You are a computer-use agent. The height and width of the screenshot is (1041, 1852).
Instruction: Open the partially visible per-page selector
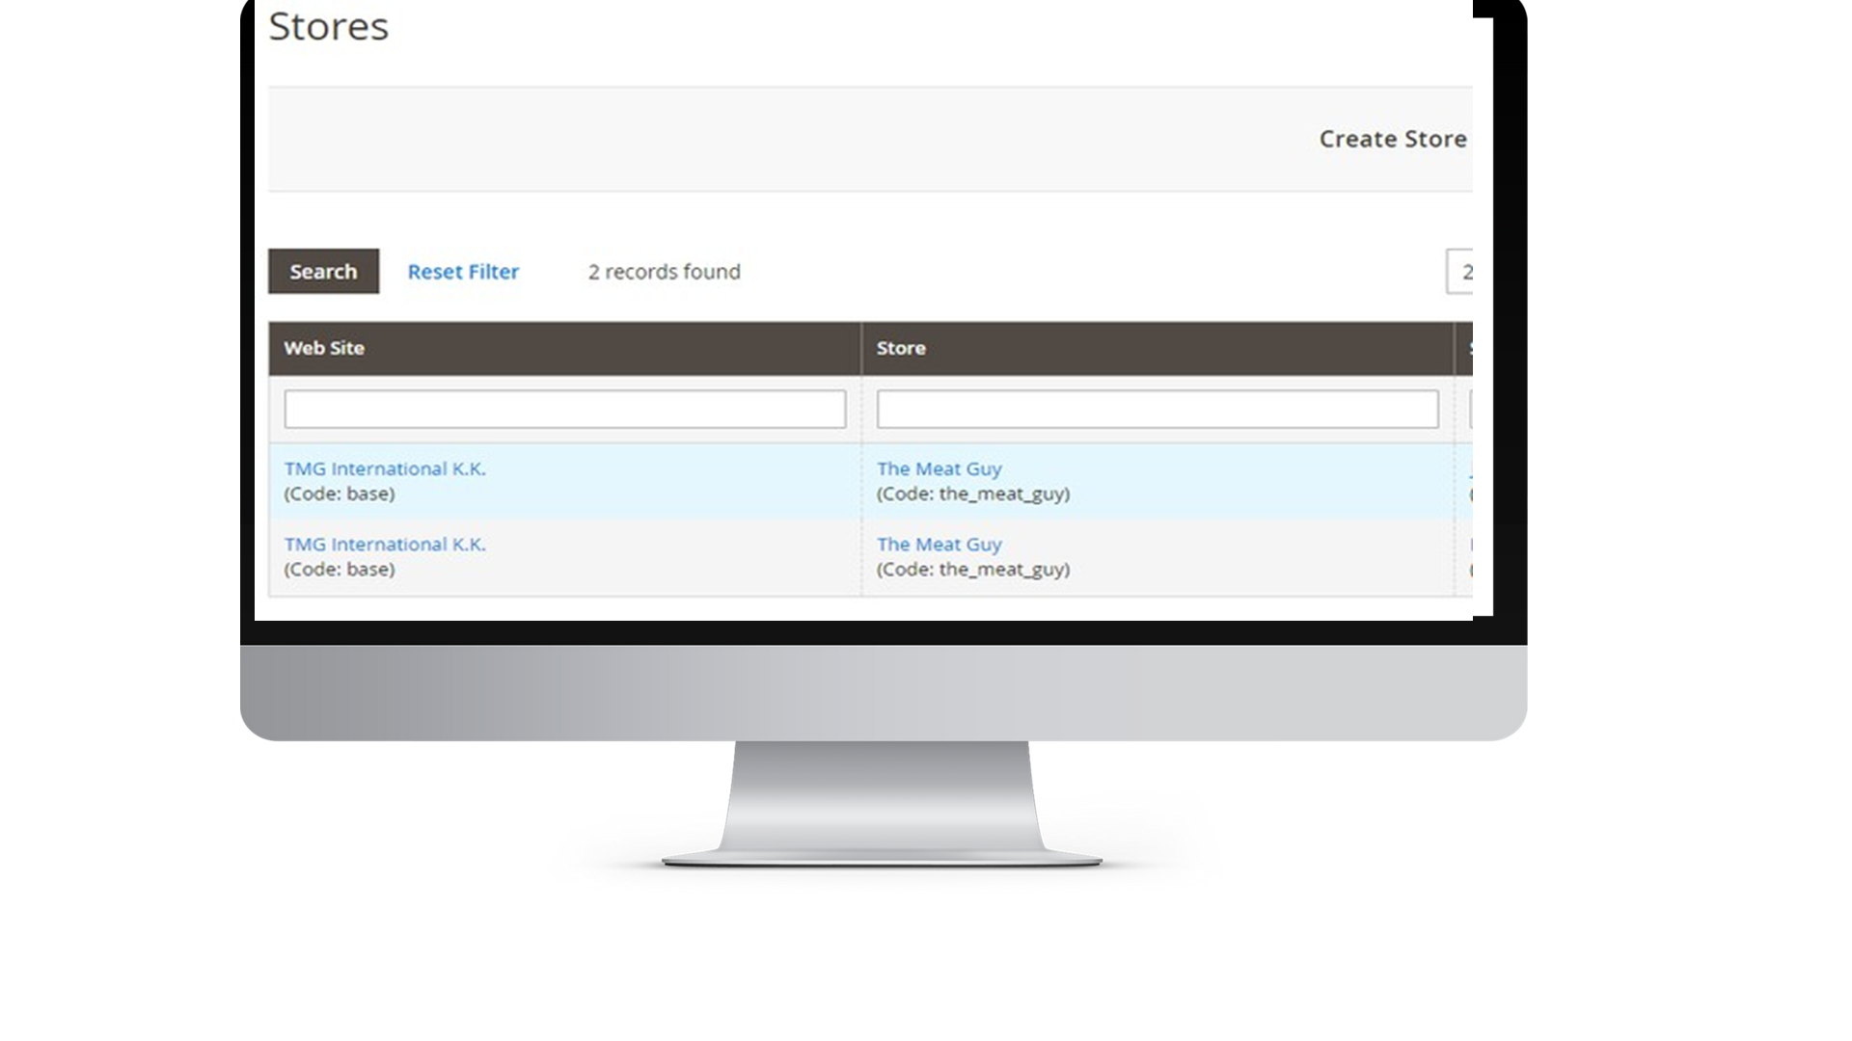(1459, 272)
